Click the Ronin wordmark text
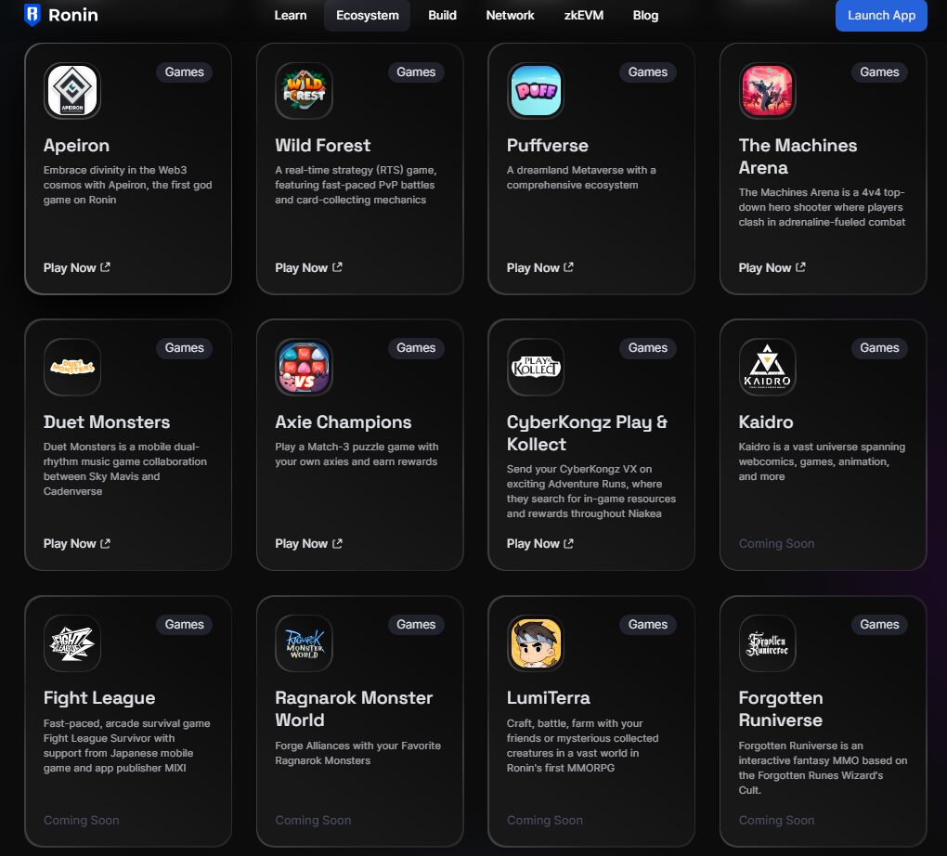 point(73,15)
